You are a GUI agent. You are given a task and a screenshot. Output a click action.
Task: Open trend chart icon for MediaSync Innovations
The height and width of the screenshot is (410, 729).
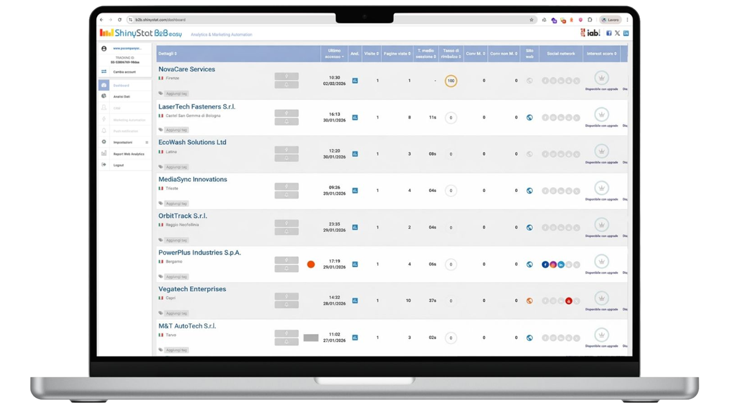(355, 191)
